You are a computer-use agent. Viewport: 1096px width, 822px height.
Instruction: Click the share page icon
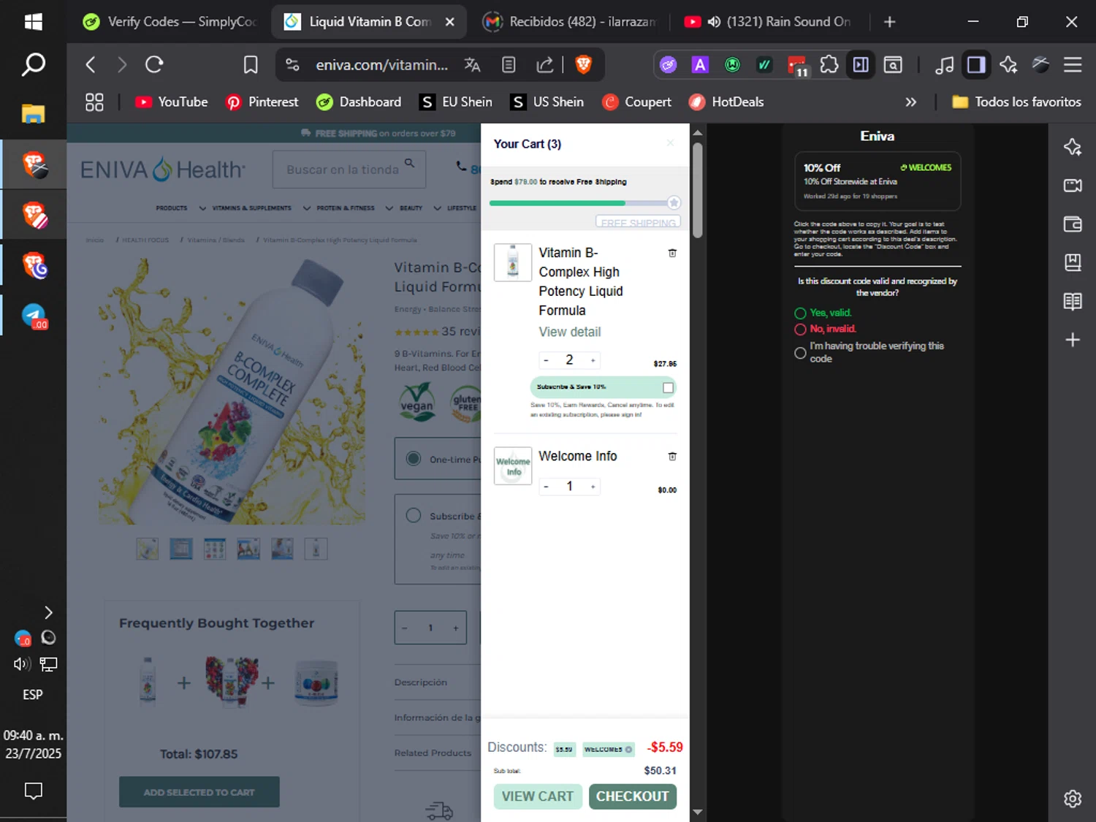tap(545, 65)
